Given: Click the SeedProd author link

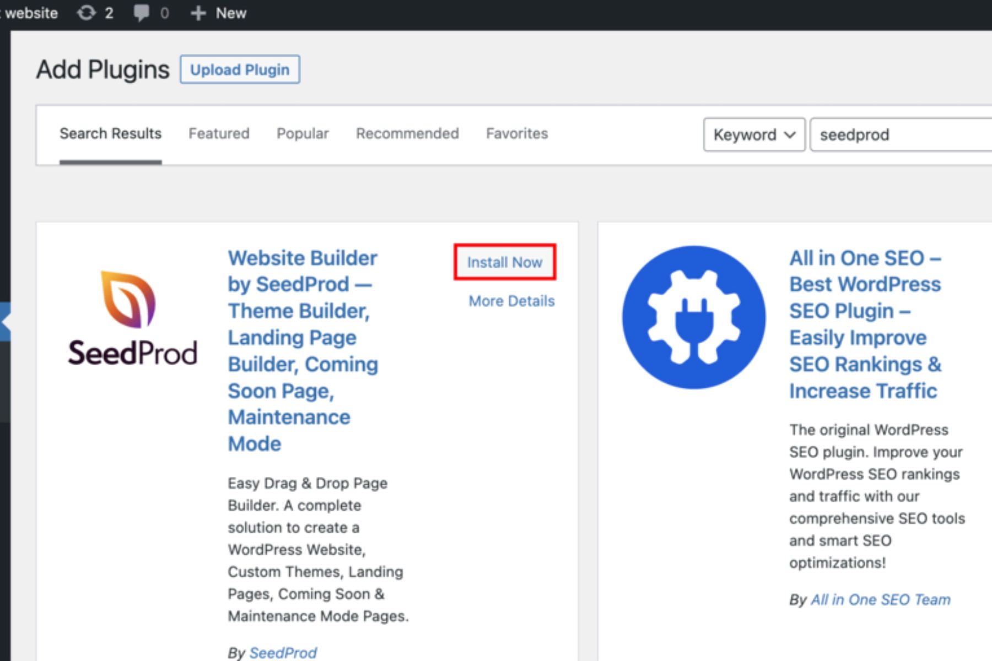Looking at the screenshot, I should (283, 652).
